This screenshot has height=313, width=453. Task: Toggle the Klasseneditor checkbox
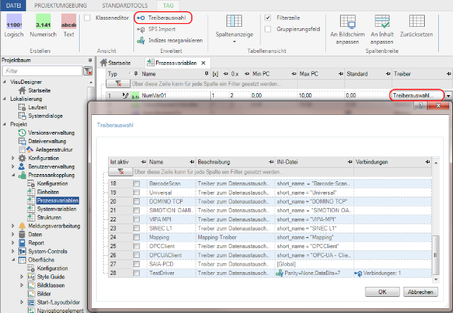[x=87, y=18]
